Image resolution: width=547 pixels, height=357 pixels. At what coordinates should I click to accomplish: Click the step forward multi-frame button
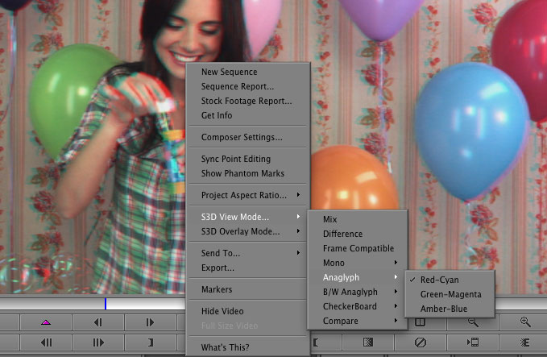tap(98, 342)
